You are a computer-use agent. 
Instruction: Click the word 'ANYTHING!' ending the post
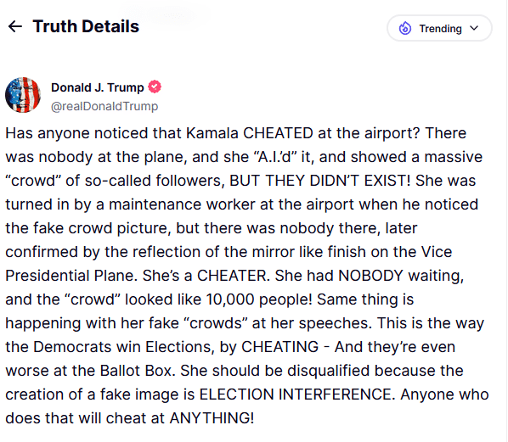[212, 418]
